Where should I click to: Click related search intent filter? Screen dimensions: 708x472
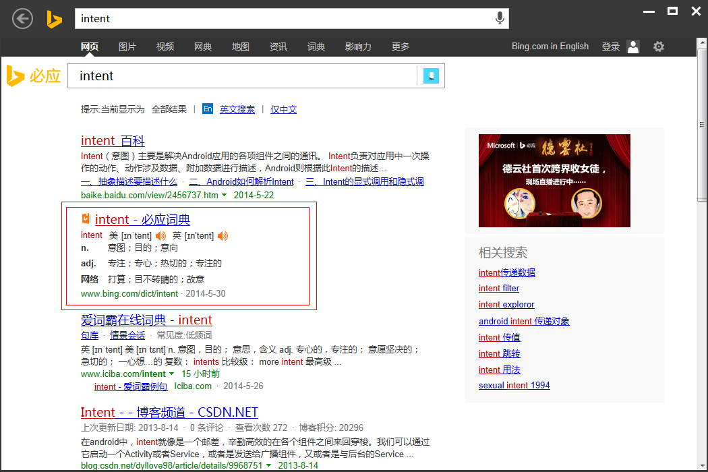pyautogui.click(x=499, y=288)
